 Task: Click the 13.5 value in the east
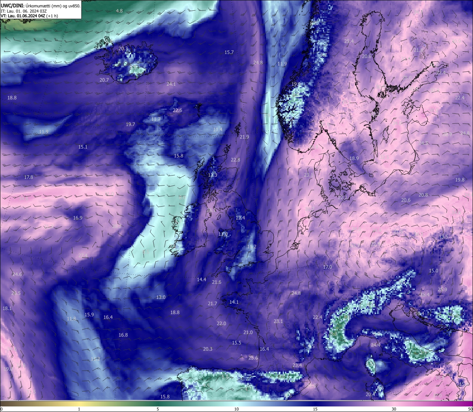tap(443, 237)
